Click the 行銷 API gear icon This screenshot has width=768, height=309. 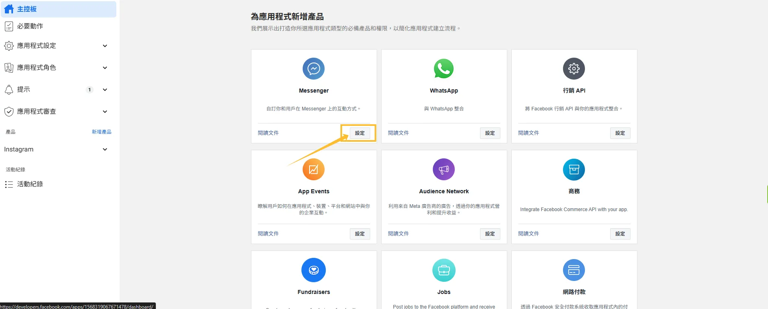point(574,69)
